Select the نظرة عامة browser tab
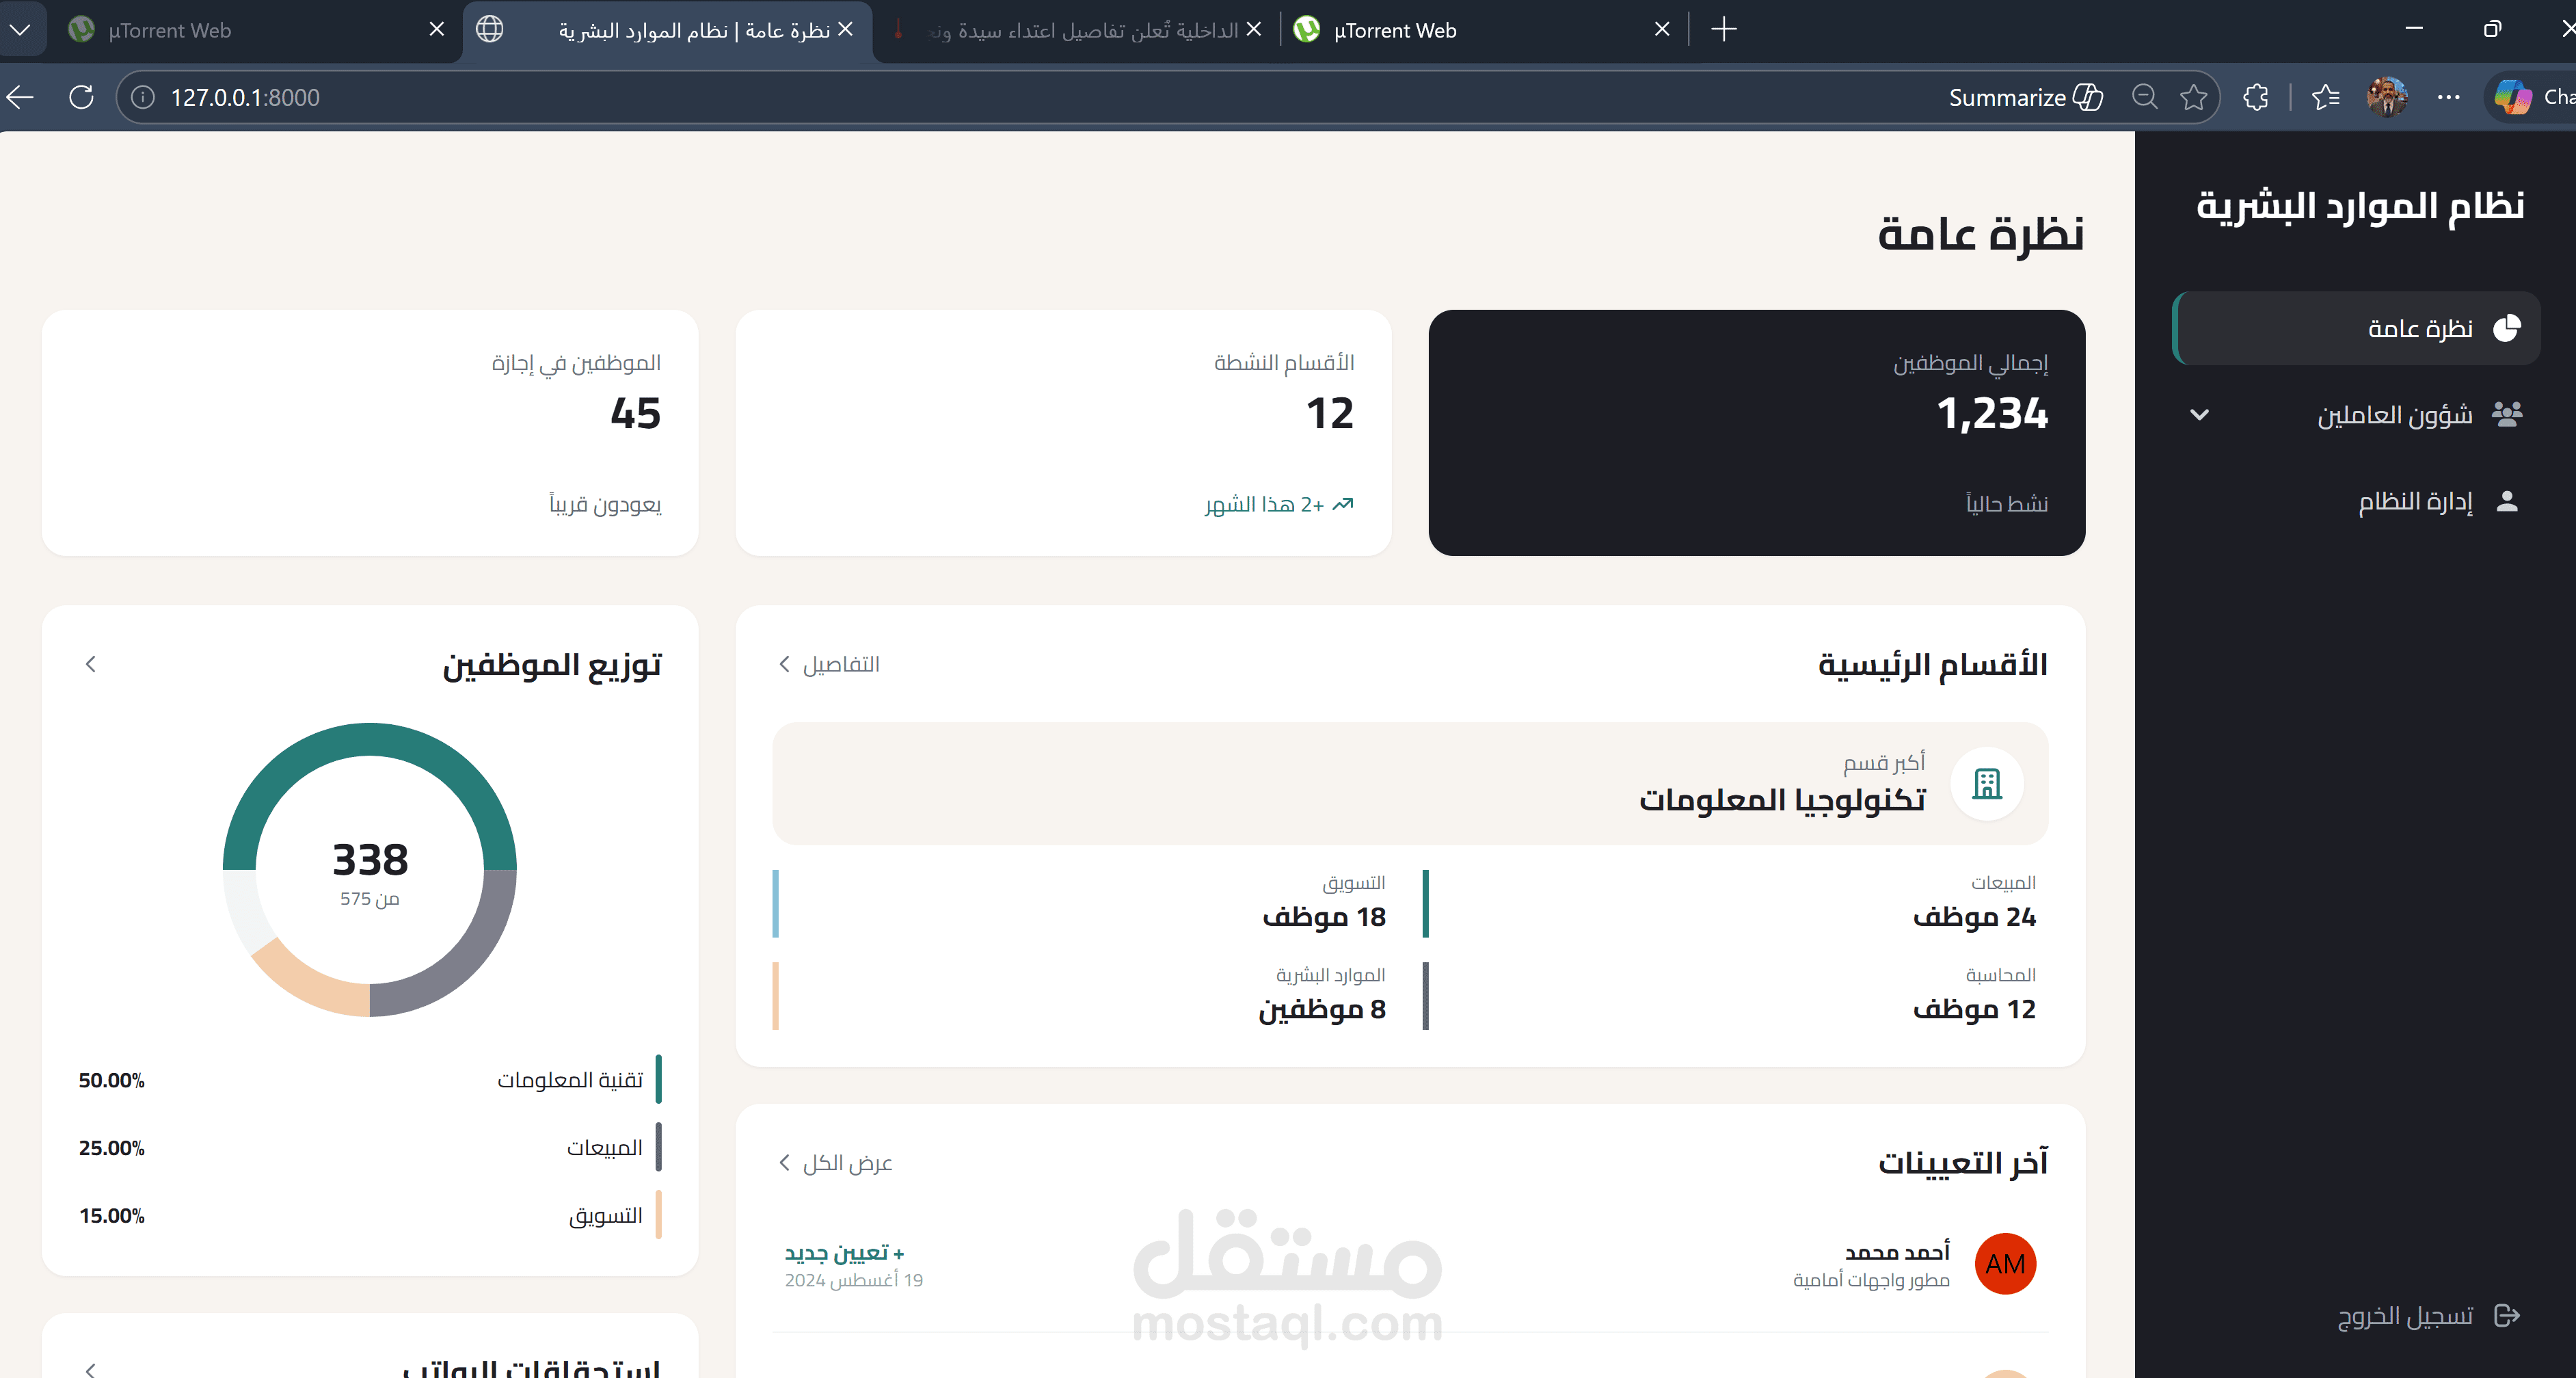 click(666, 30)
